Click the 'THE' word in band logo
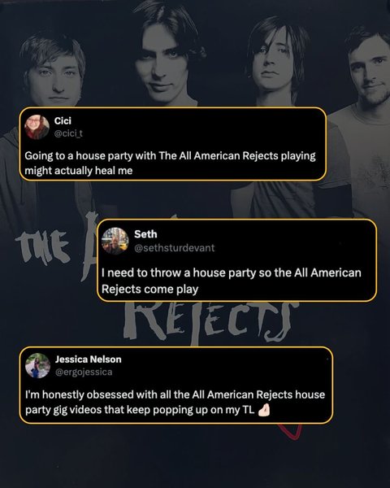This screenshot has height=488, width=390. pyautogui.click(x=42, y=247)
